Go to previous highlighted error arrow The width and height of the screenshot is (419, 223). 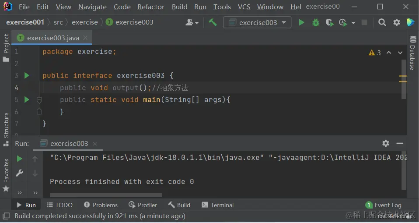coord(389,53)
